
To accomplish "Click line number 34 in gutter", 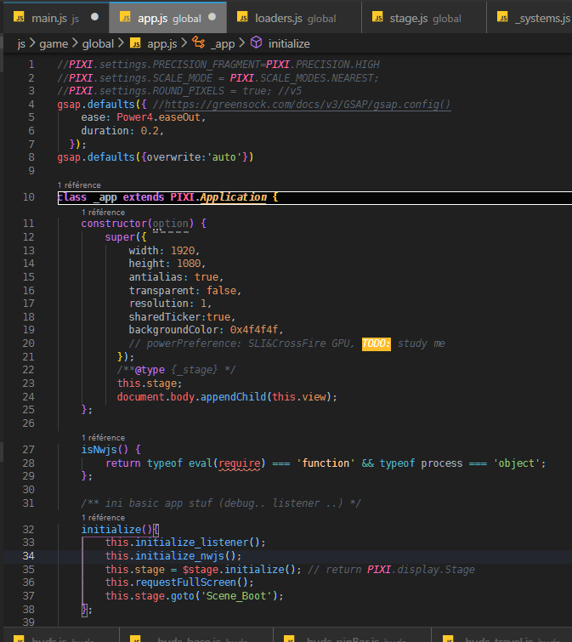I will pyautogui.click(x=29, y=555).
